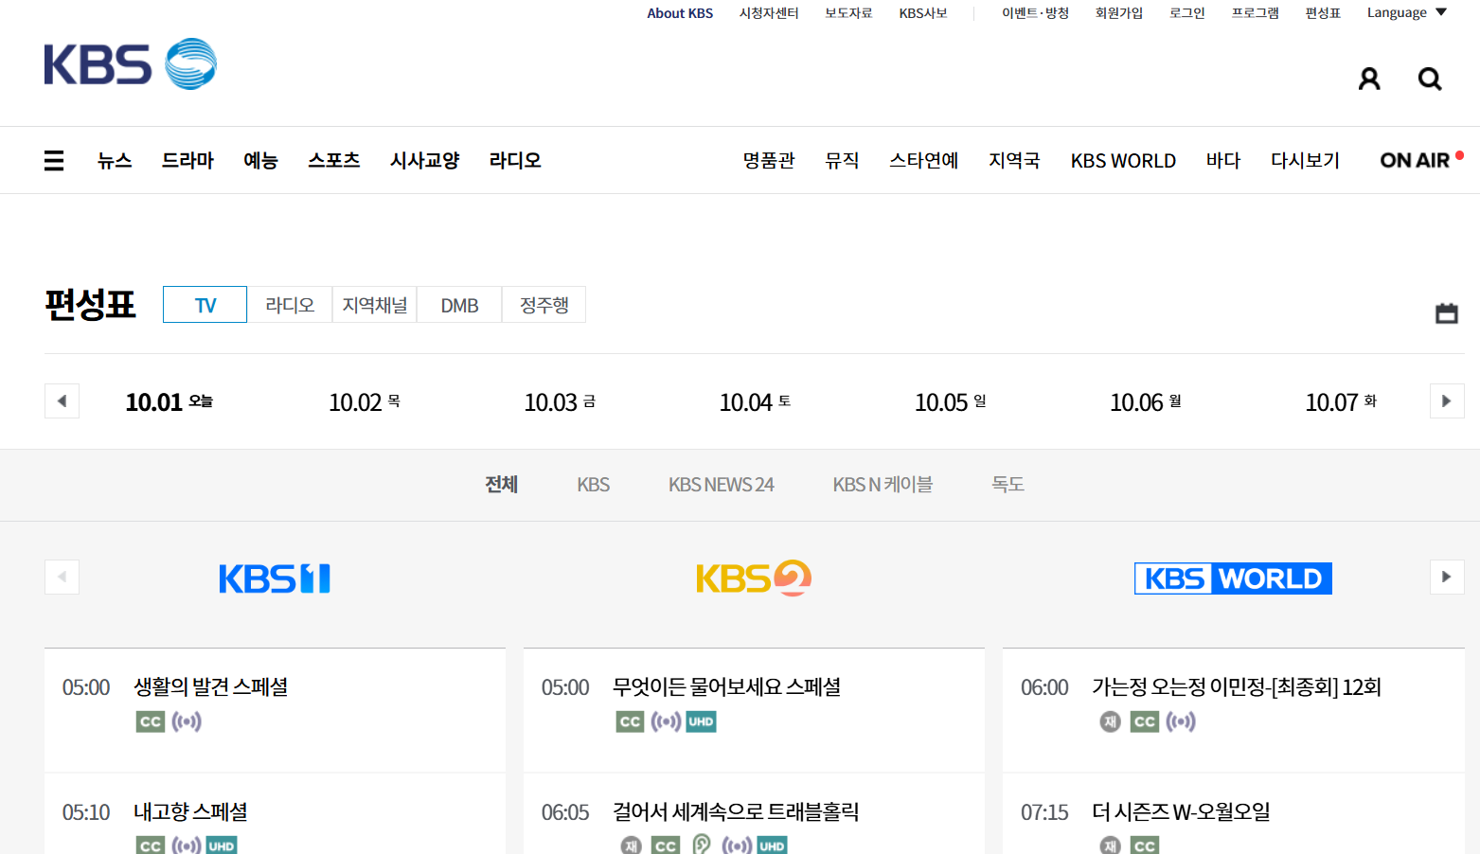
Task: Click UHD badge under 무엇이든 물어보세요 스페셜
Action: [701, 721]
